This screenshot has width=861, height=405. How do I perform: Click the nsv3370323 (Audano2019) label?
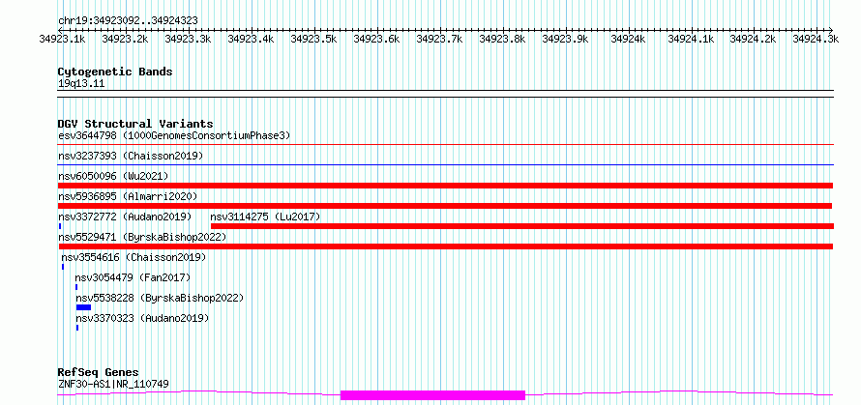(x=142, y=318)
